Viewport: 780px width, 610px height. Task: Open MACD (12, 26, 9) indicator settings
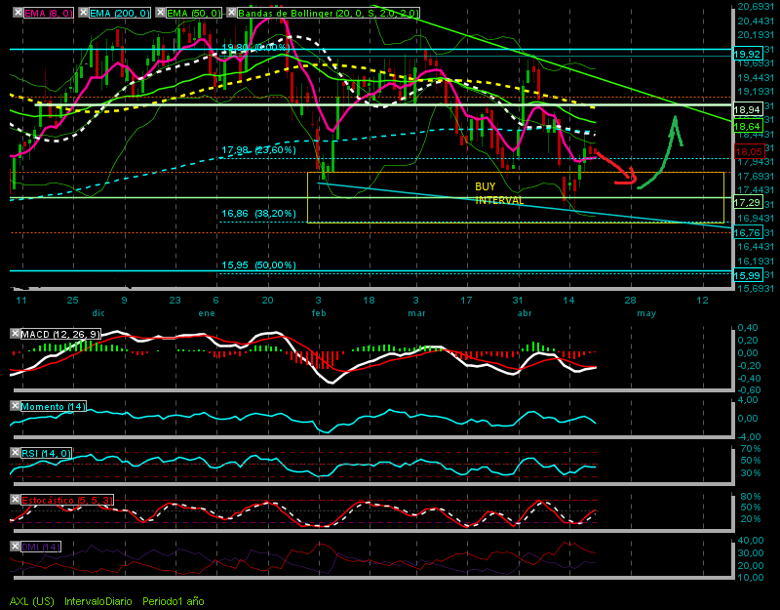pyautogui.click(x=60, y=334)
